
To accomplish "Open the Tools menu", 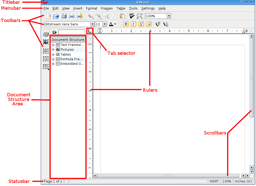I will coord(133,8).
